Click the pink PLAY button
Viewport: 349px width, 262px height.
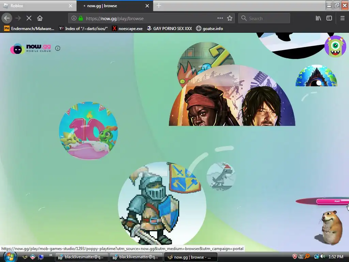coord(332,201)
